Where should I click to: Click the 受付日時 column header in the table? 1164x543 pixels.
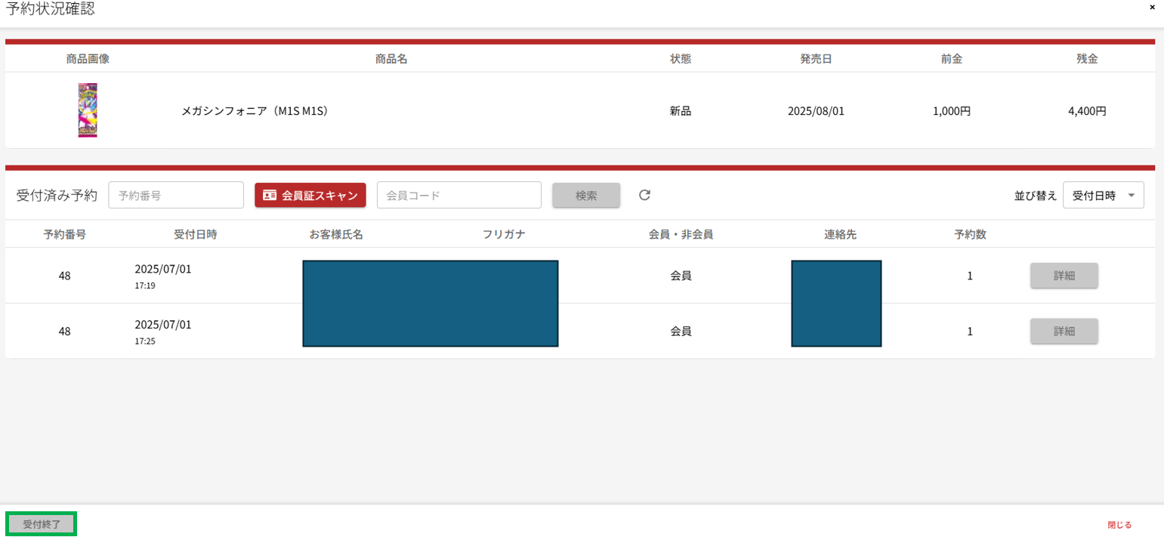[196, 234]
